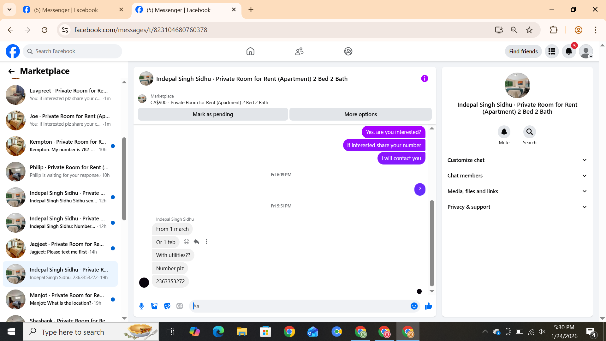Click More options button
606x341 pixels.
360,114
